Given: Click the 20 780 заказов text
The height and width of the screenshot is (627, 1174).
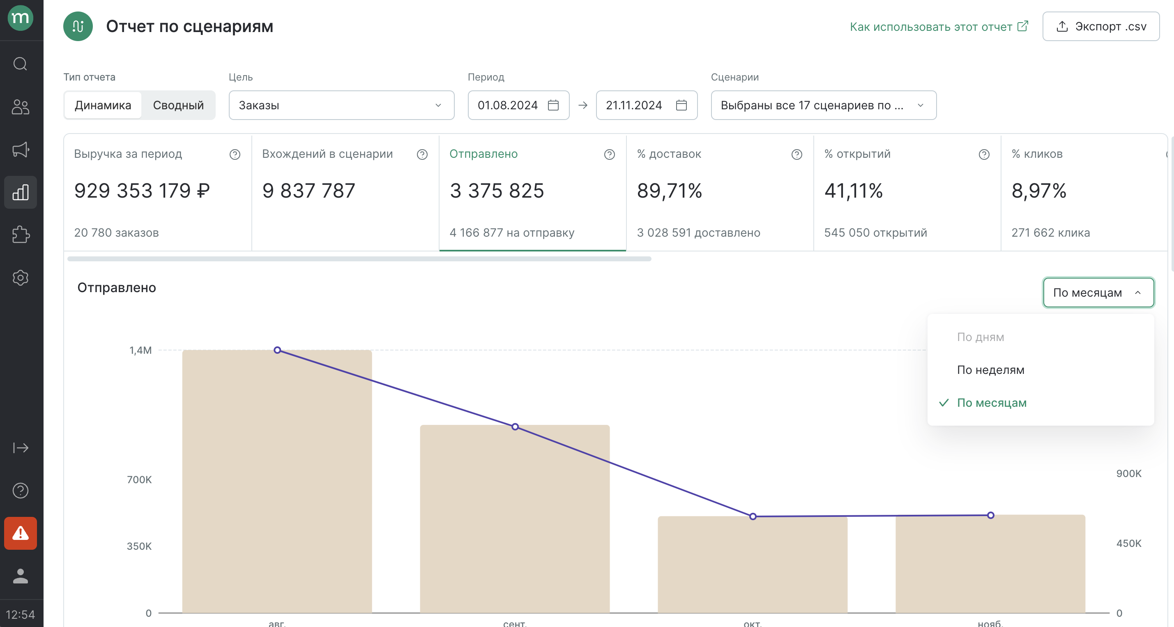Looking at the screenshot, I should point(116,233).
